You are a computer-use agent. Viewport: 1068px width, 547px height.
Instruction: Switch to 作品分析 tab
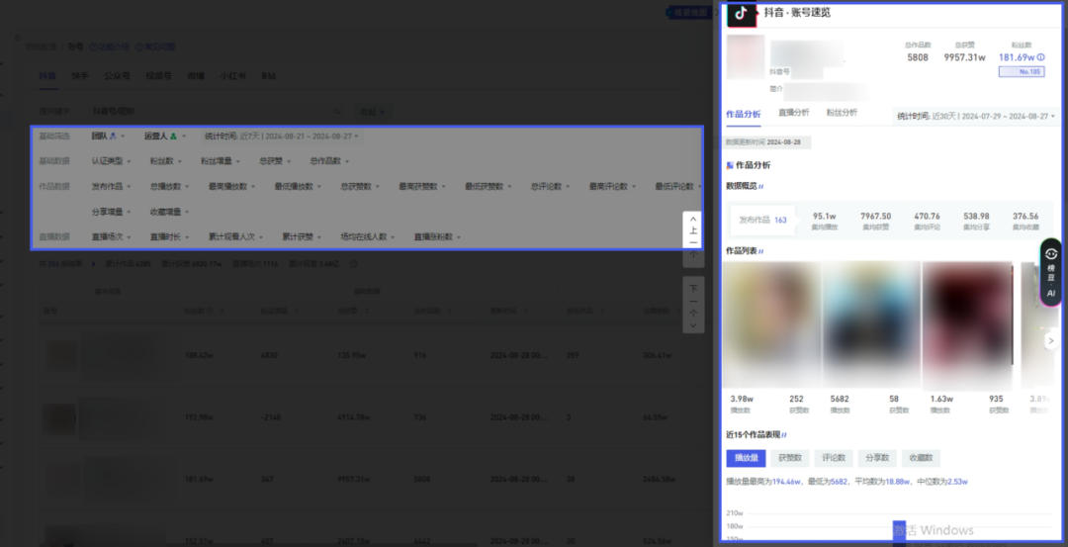tap(743, 114)
